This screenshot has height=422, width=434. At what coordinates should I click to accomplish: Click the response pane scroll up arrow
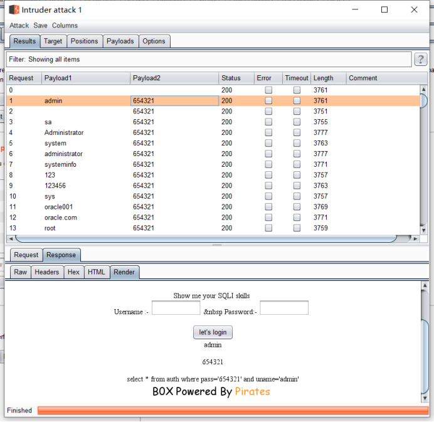[425, 285]
